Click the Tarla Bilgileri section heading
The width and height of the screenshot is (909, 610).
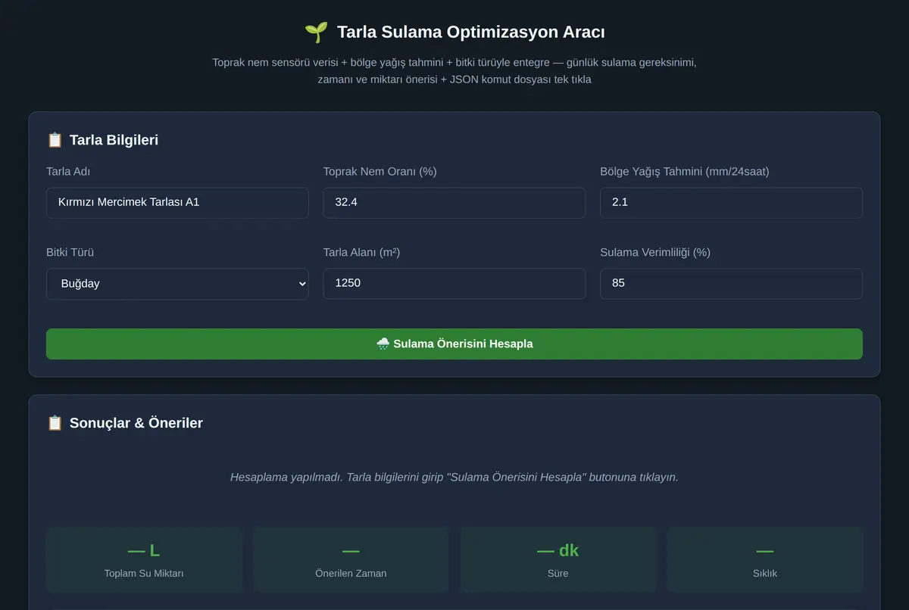pyautogui.click(x=114, y=140)
